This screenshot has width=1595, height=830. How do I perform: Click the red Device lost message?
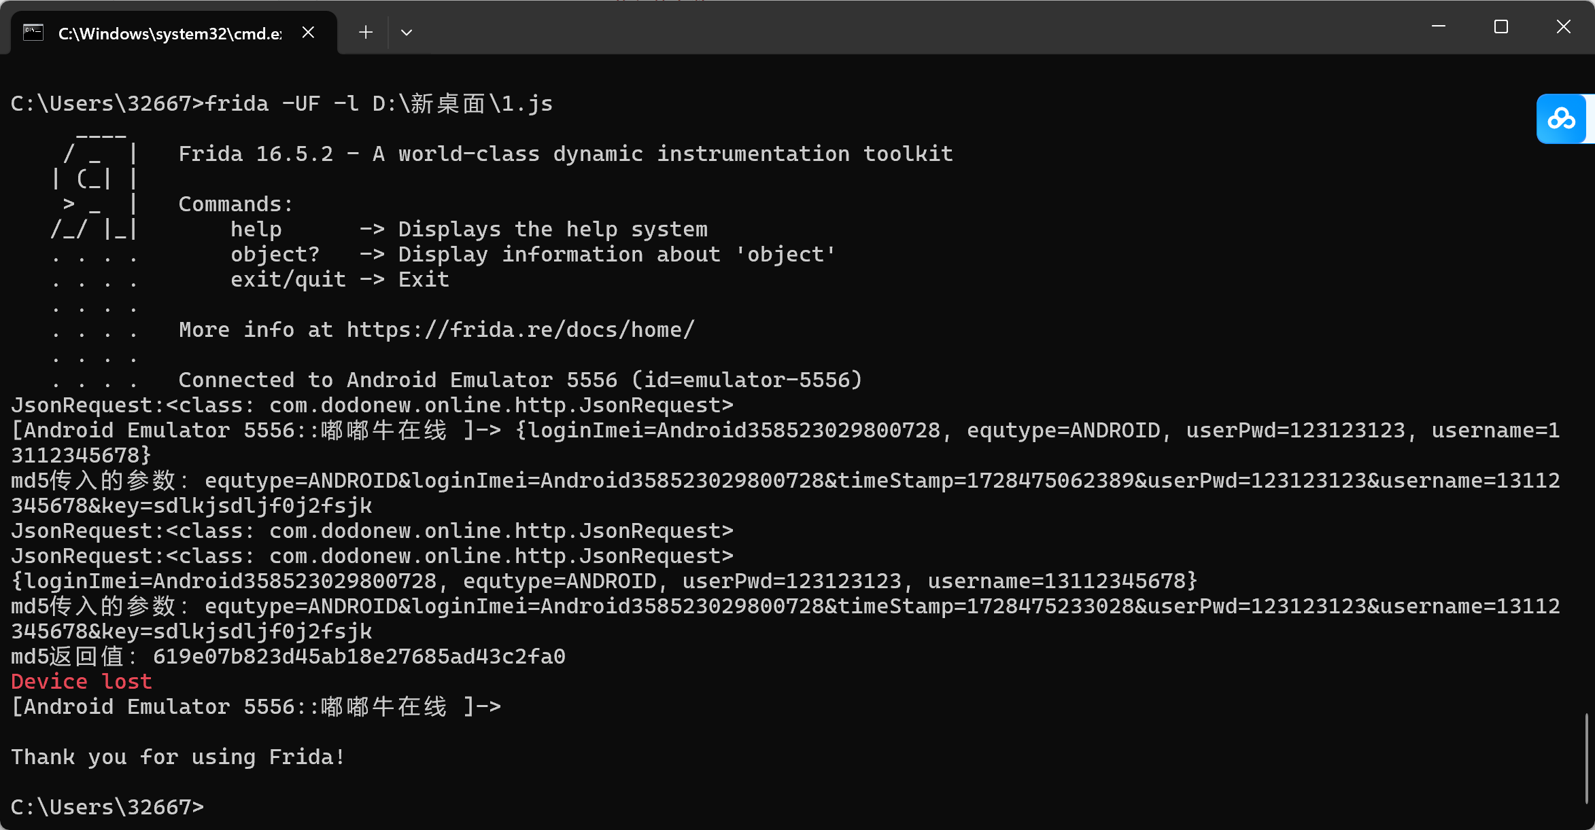coord(82,682)
